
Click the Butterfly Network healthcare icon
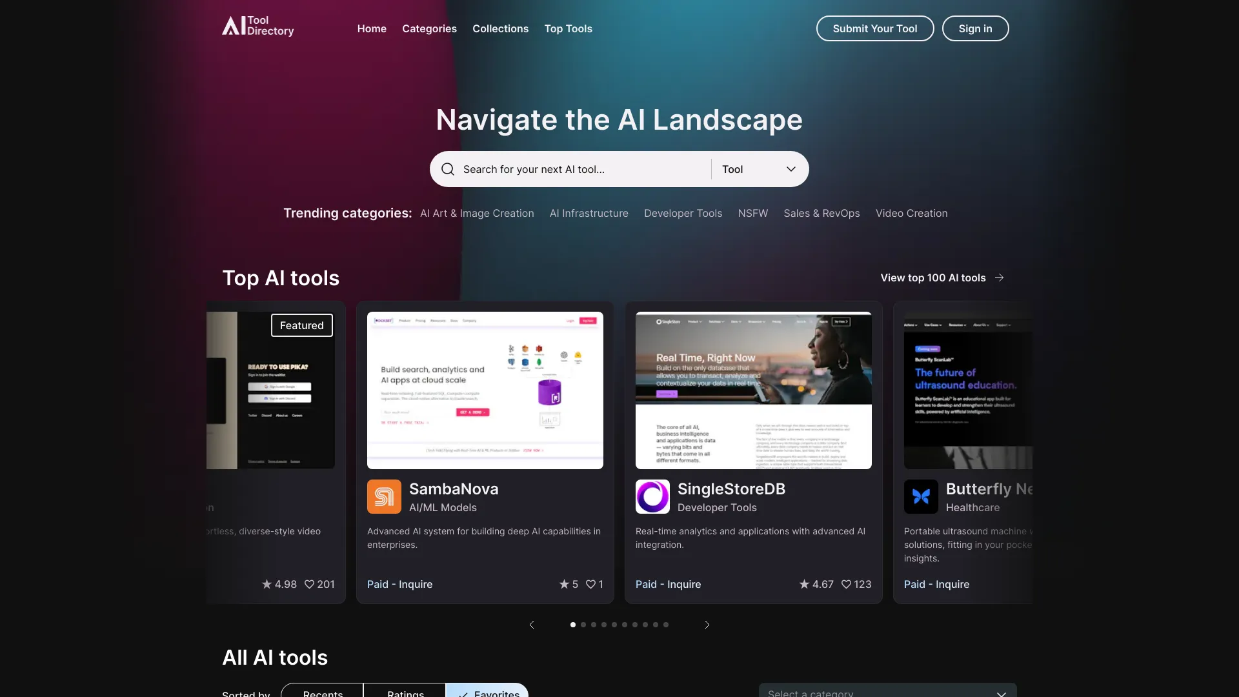coord(921,496)
